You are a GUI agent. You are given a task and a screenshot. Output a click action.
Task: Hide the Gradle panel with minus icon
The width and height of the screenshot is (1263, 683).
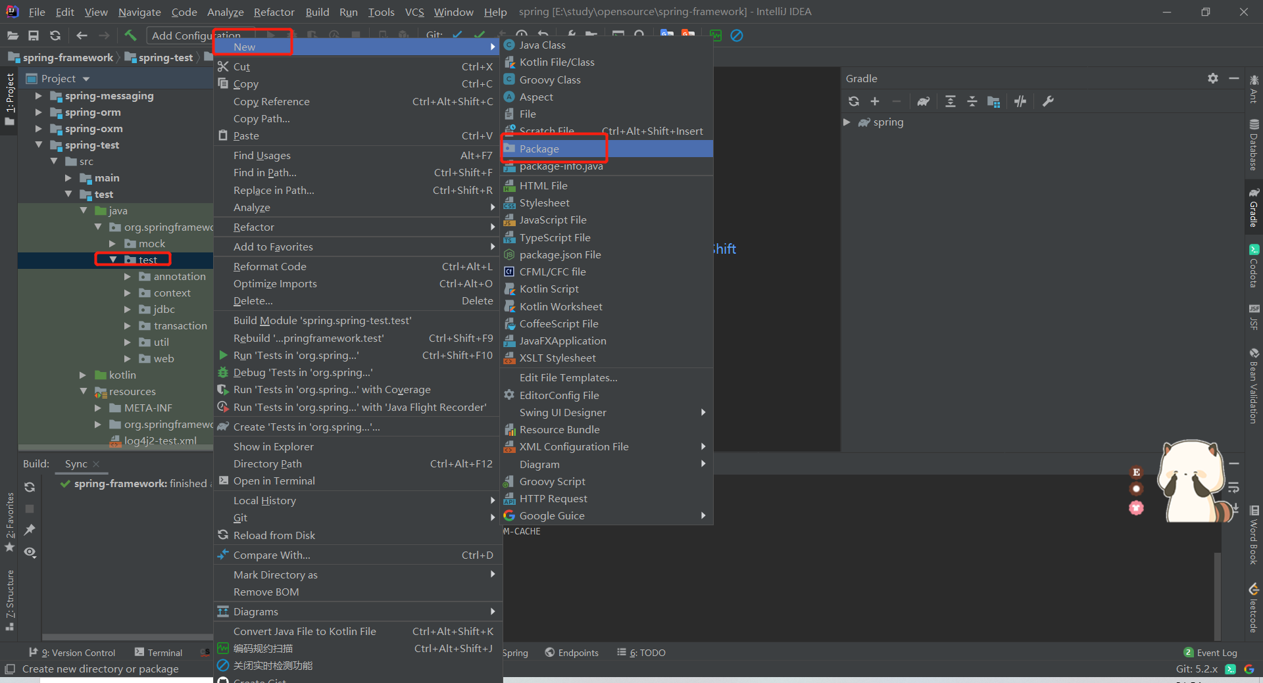point(1234,78)
